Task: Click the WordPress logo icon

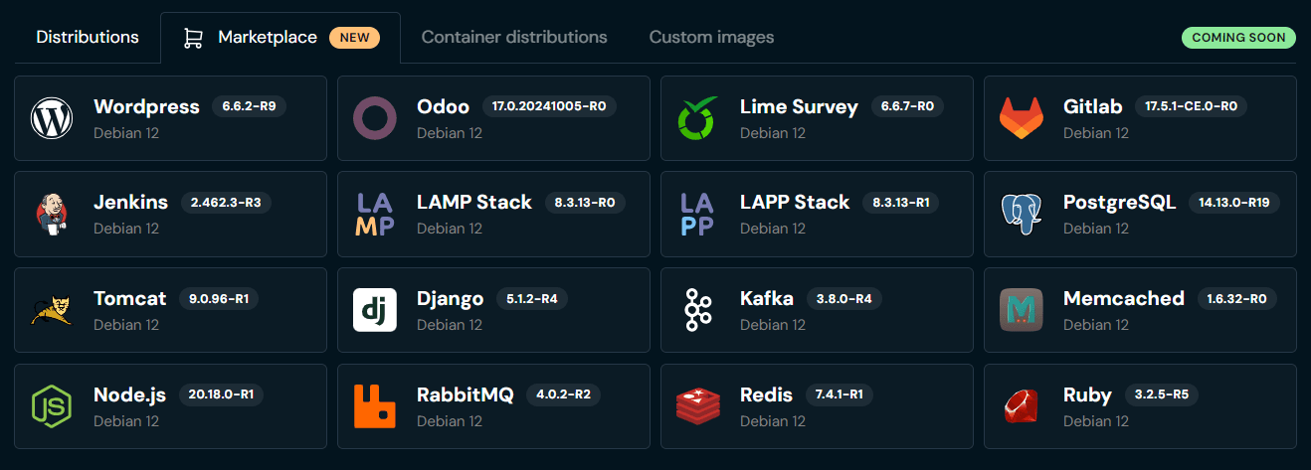Action: click(52, 118)
